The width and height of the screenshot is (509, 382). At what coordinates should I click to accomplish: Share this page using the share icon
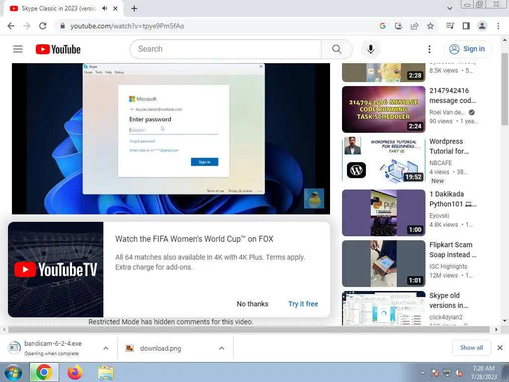415,26
